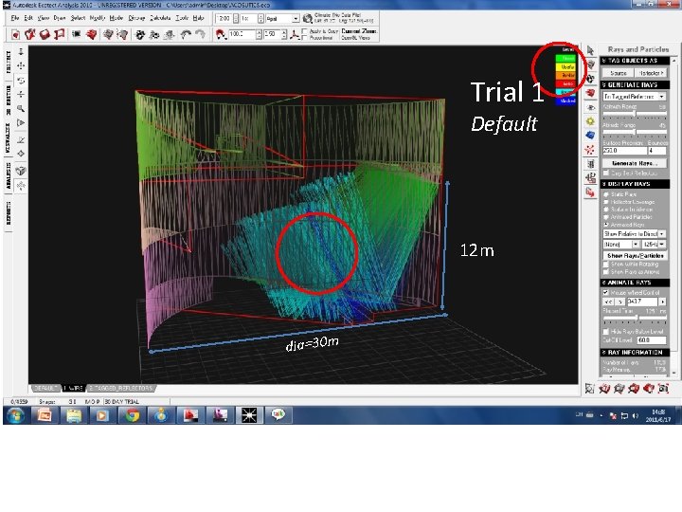Adjust the Elapsed Time slider
This screenshot has width=682, height=512.
[x=635, y=319]
